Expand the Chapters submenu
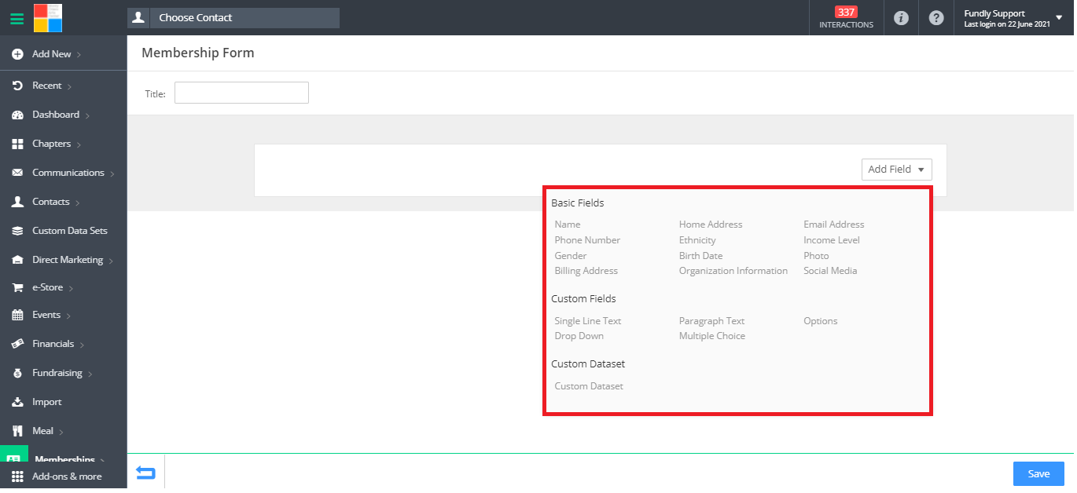Screen dimensions: 1077x493 coord(79,144)
